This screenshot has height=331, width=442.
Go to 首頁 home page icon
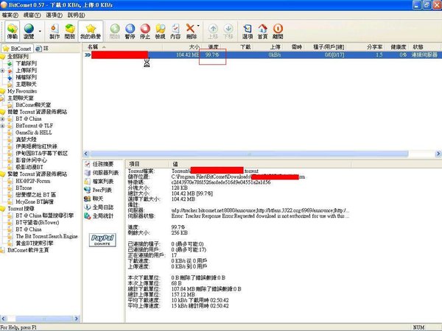(262, 31)
